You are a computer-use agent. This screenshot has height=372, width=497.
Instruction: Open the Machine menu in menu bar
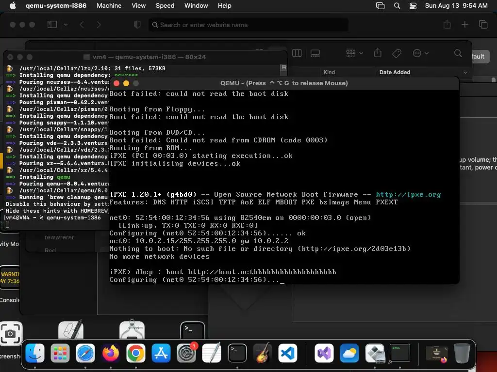pyautogui.click(x=109, y=6)
